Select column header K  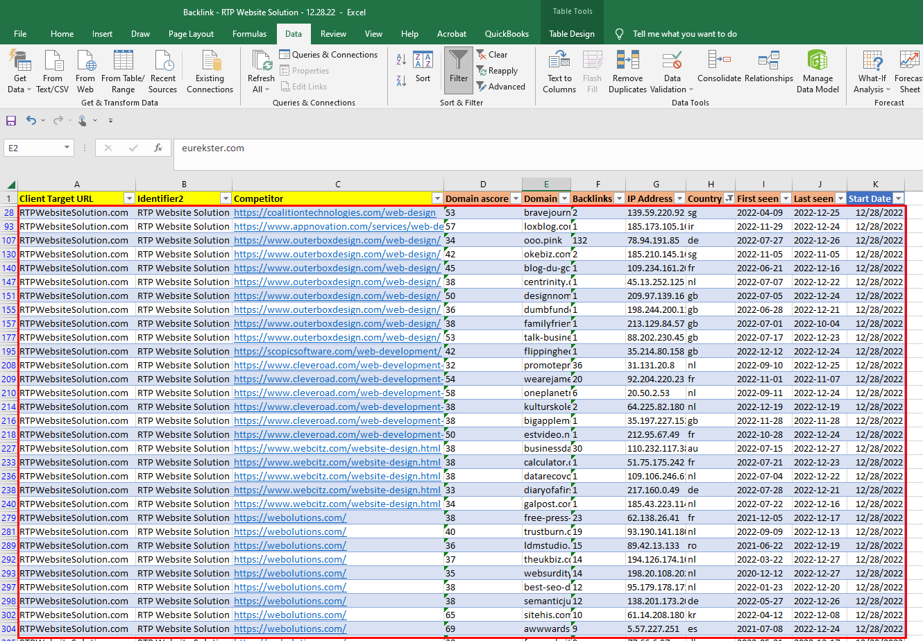tap(876, 184)
